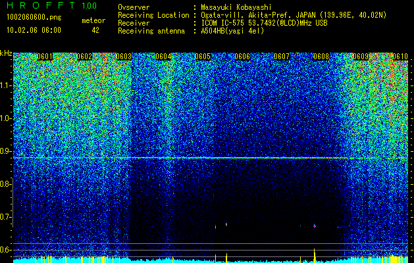The height and width of the screenshot is (263, 414).
Task: Click the 0607 time marker
Action: tap(282, 57)
